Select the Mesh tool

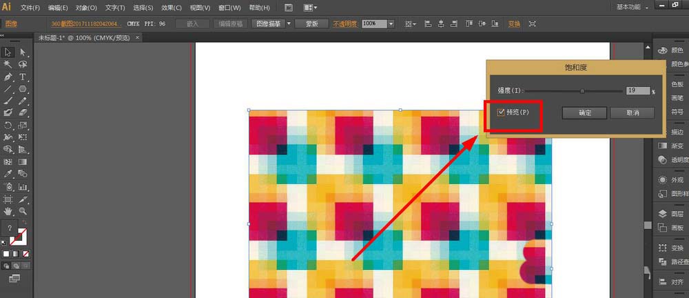coord(8,162)
